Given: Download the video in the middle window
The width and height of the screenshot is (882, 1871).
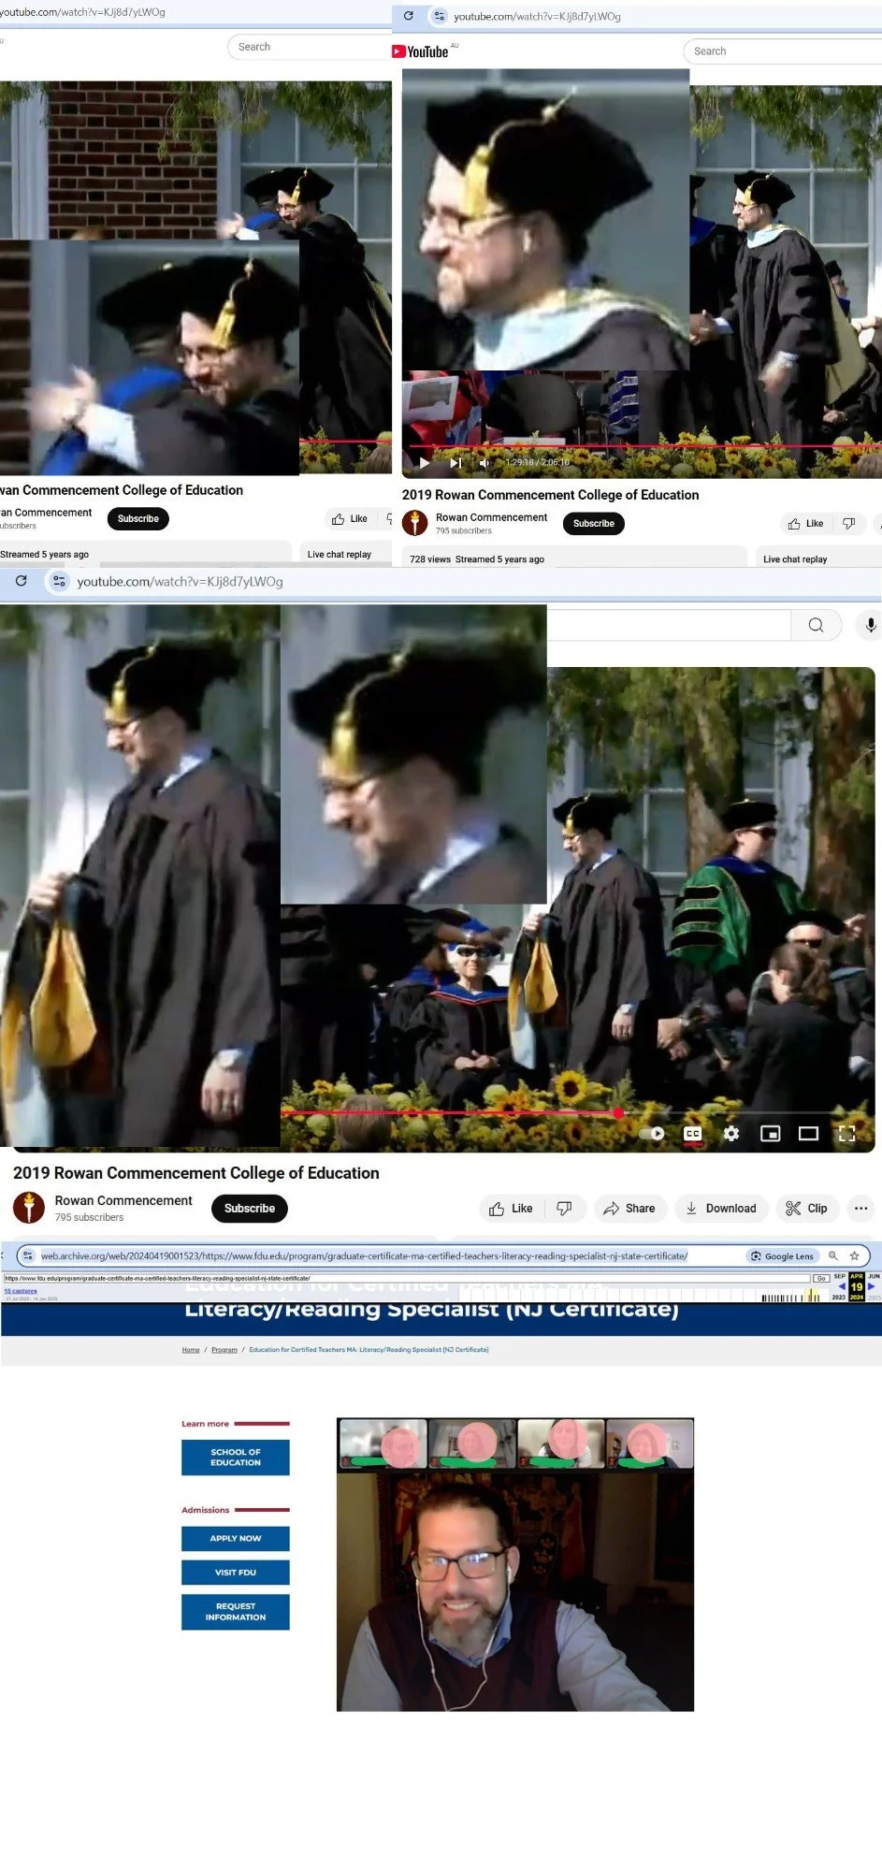Looking at the screenshot, I should pos(720,1208).
